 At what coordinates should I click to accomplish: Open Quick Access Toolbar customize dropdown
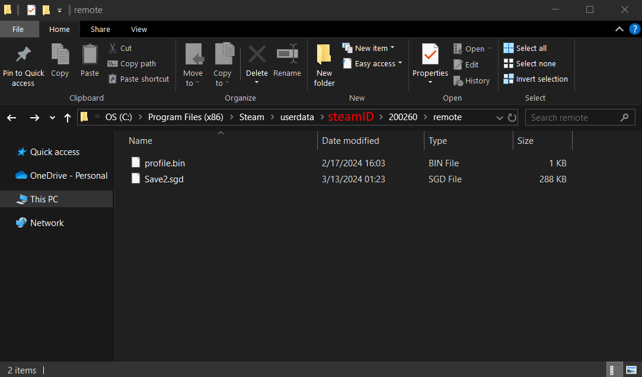point(59,10)
